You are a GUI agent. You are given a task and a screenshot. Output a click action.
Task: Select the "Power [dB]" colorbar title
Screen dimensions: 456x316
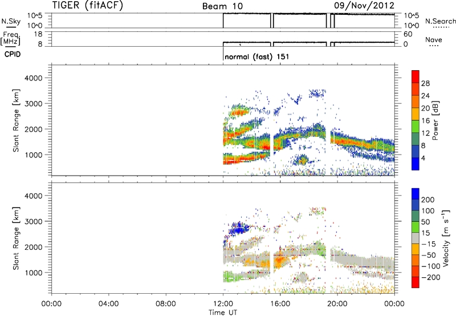[435, 120]
